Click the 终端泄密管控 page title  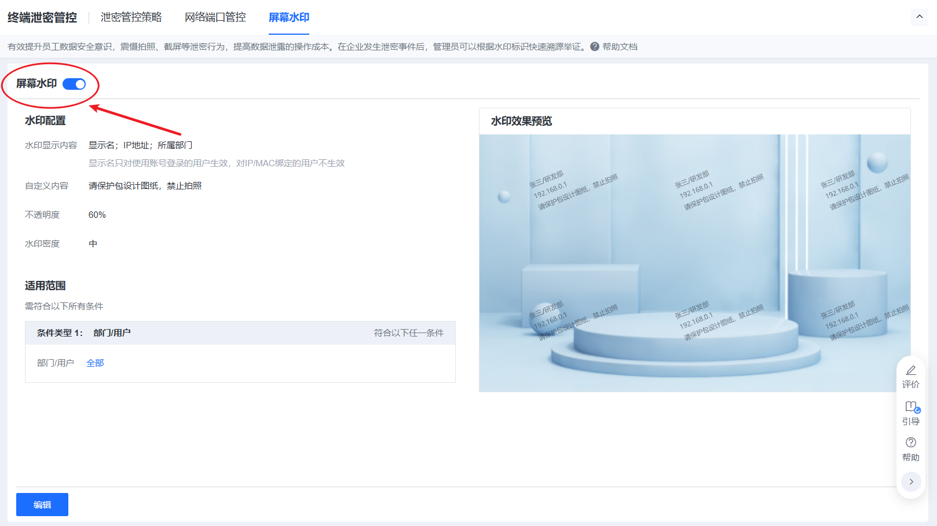(42, 17)
